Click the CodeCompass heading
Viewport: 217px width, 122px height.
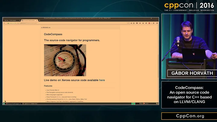(53, 34)
